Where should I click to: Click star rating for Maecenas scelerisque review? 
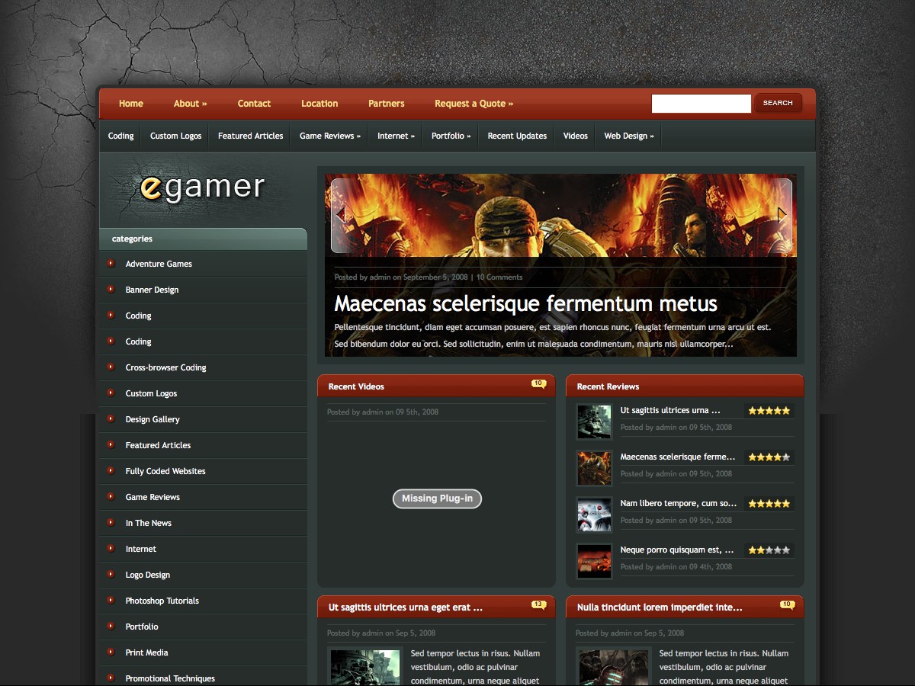coord(769,457)
